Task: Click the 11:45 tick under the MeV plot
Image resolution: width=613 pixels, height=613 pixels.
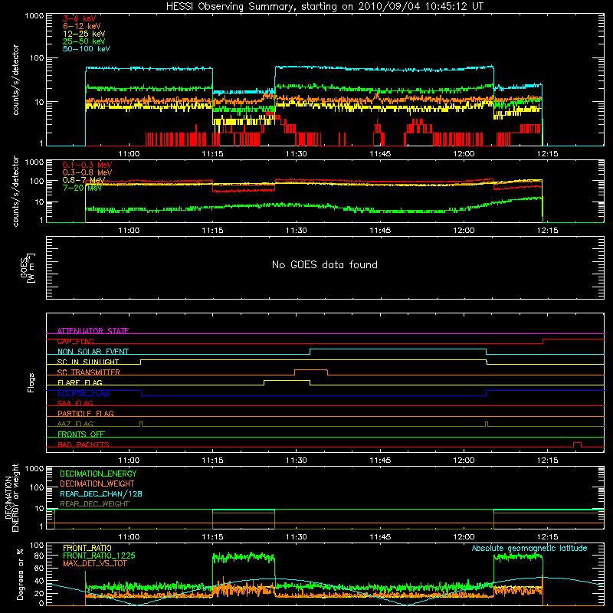Action: [380, 231]
